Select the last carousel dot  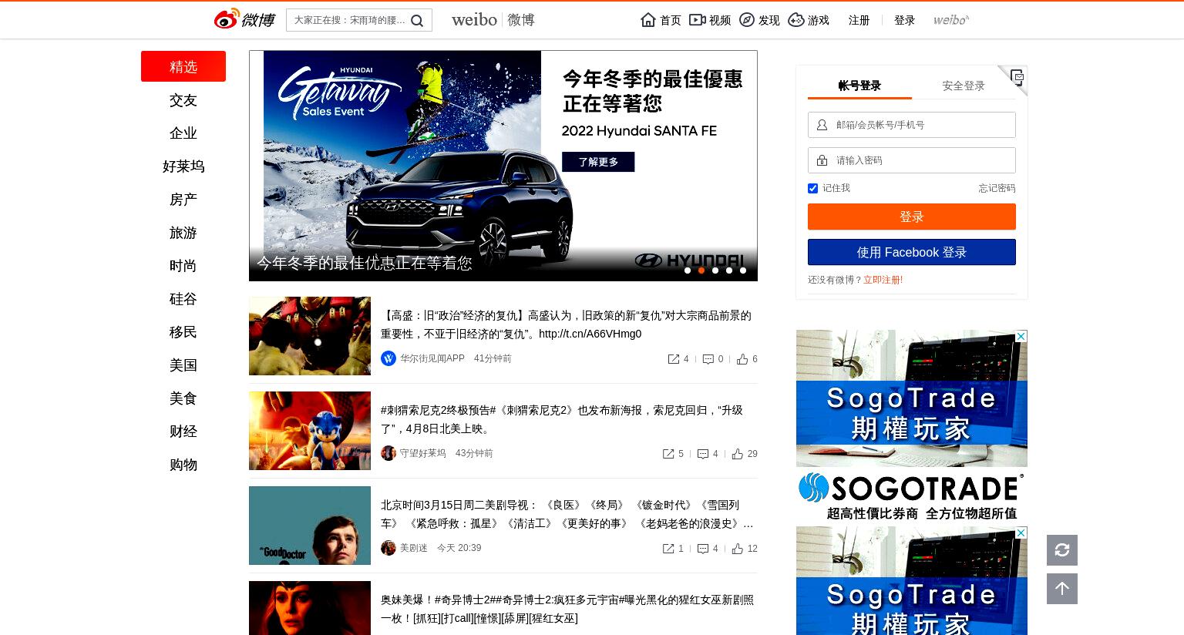tap(743, 270)
